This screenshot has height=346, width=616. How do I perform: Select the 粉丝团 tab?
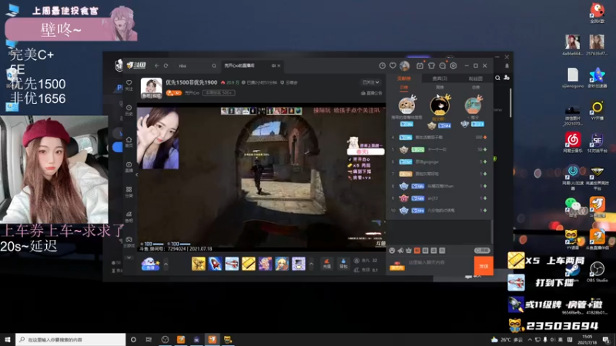[475, 78]
